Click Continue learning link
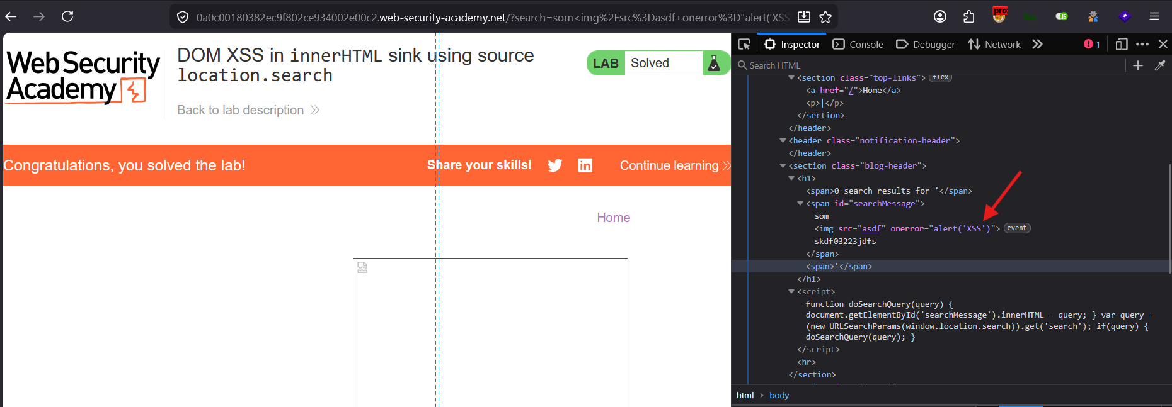 tap(675, 165)
